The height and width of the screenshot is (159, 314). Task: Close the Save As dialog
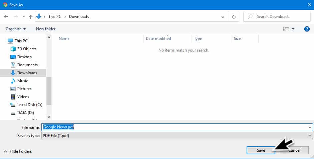coord(310,5)
